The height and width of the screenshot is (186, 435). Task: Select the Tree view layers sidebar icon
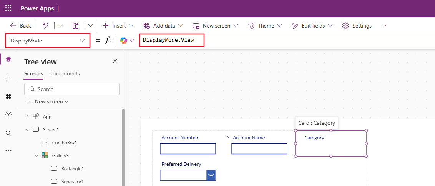[8, 60]
